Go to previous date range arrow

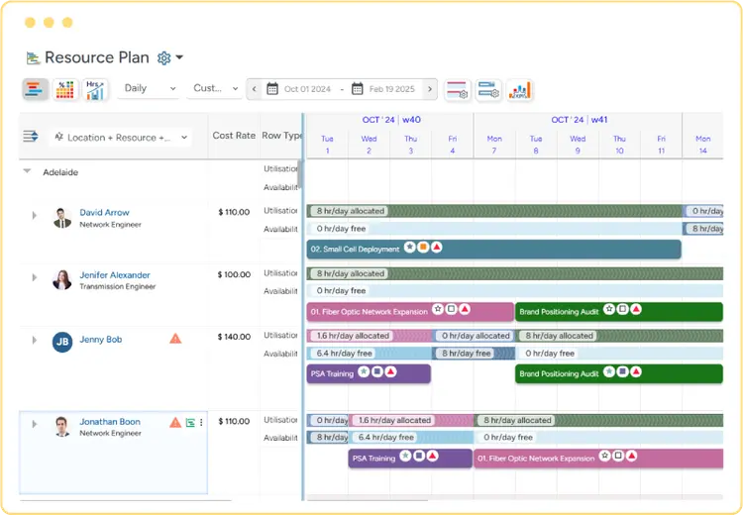point(254,89)
